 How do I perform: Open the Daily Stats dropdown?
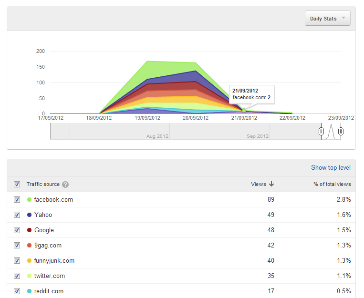coord(328,18)
